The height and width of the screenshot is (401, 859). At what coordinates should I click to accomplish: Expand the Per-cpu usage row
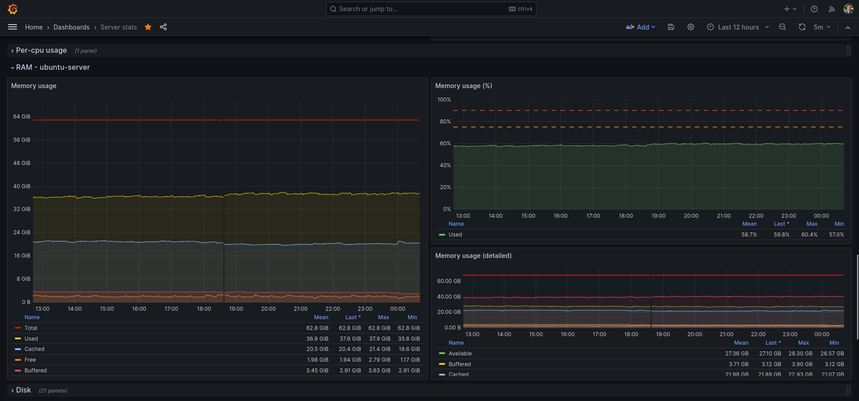coord(41,51)
